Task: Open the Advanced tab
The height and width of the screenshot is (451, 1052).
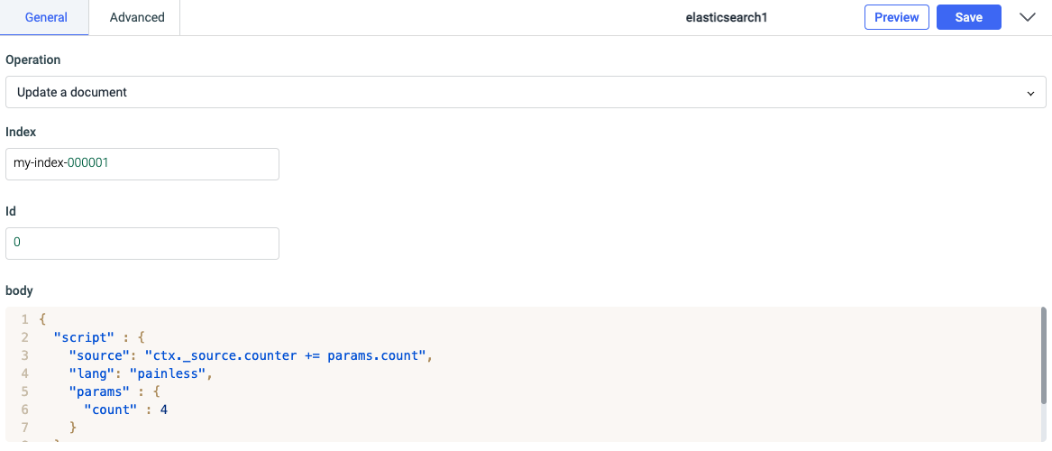Action: [x=137, y=17]
